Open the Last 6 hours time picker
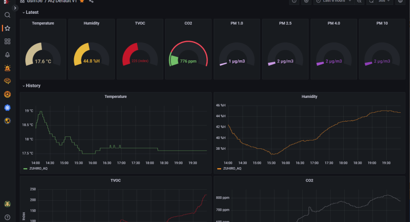Image resolution: width=410 pixels, height=222 pixels. click(334, 1)
